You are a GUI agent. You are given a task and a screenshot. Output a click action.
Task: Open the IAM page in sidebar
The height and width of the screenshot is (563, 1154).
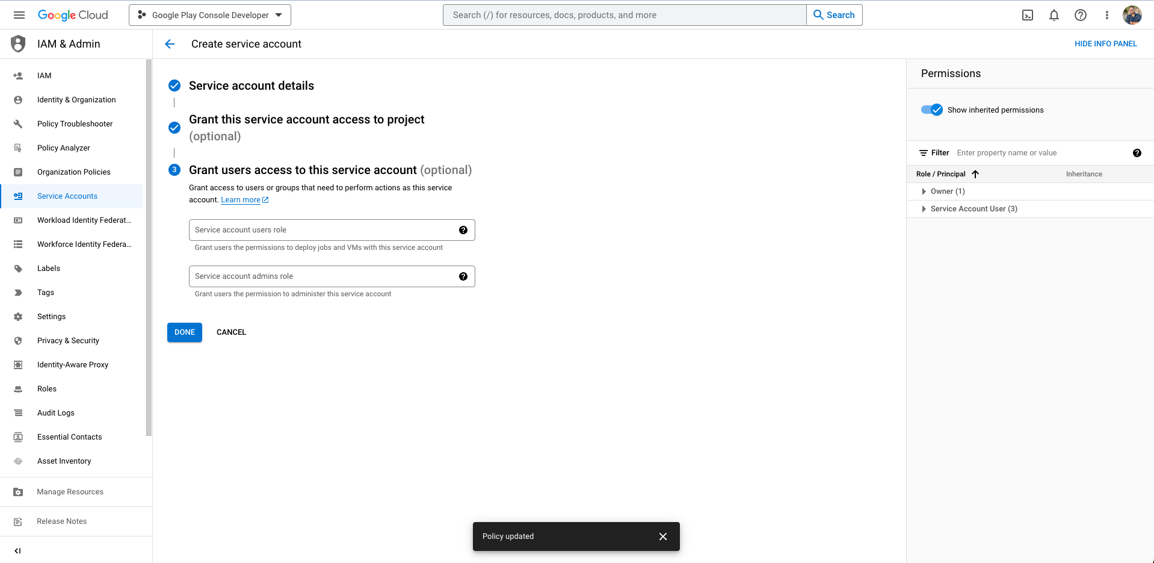(72, 76)
